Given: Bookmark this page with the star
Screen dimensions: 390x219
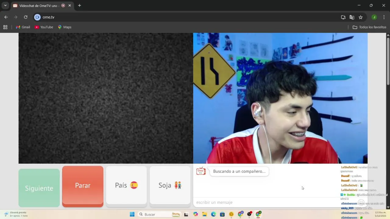Looking at the screenshot, I should point(361,17).
